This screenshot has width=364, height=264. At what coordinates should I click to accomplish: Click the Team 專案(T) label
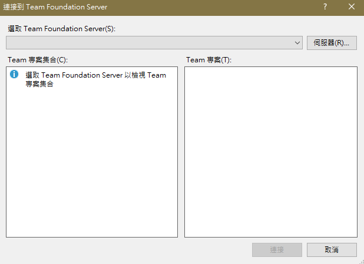click(207, 60)
